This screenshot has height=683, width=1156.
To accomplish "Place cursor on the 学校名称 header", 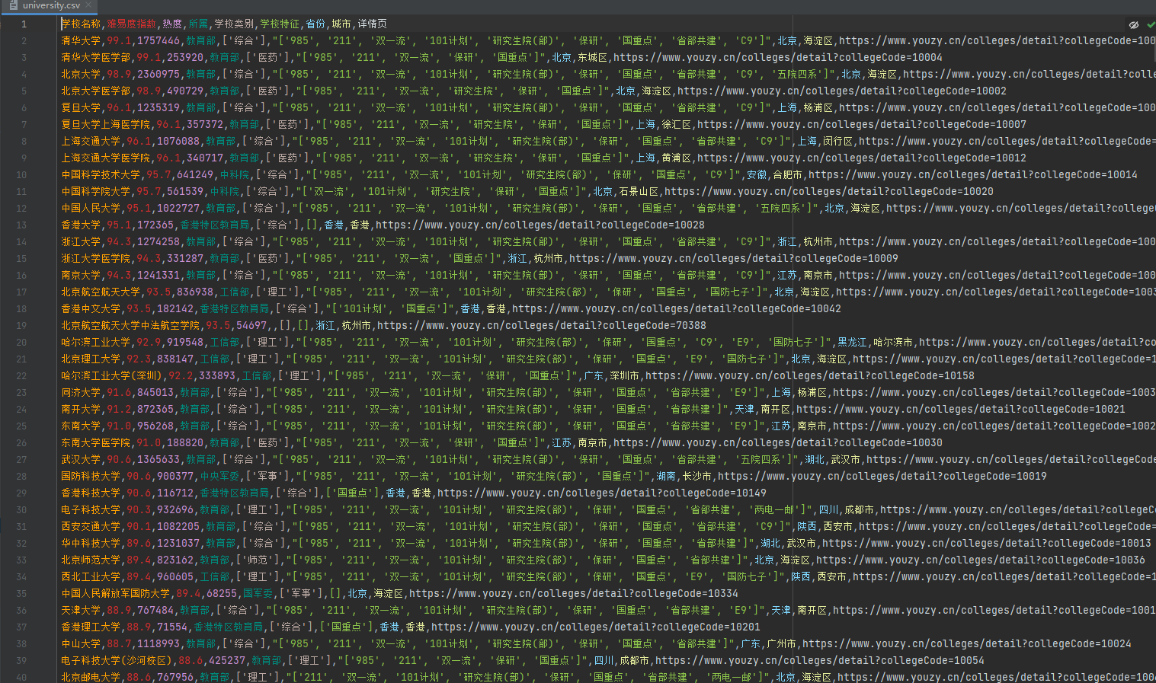I will tap(84, 24).
